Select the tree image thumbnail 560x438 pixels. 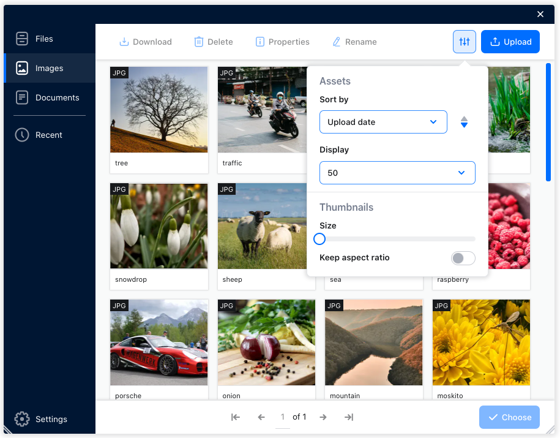click(x=159, y=110)
